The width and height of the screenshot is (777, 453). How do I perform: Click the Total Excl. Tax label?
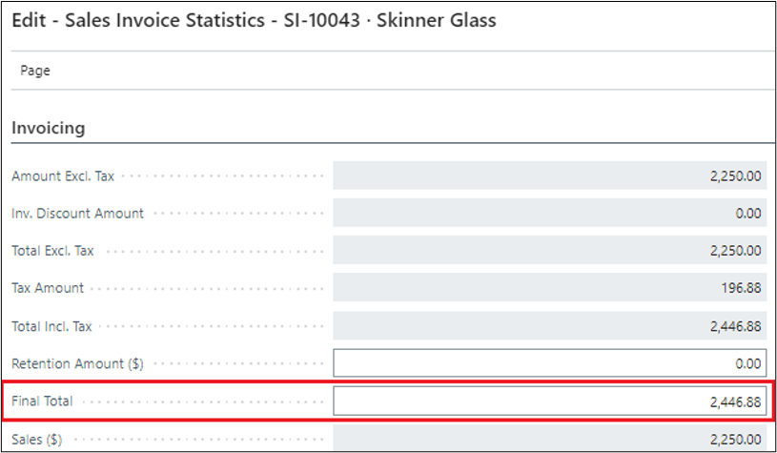point(52,251)
